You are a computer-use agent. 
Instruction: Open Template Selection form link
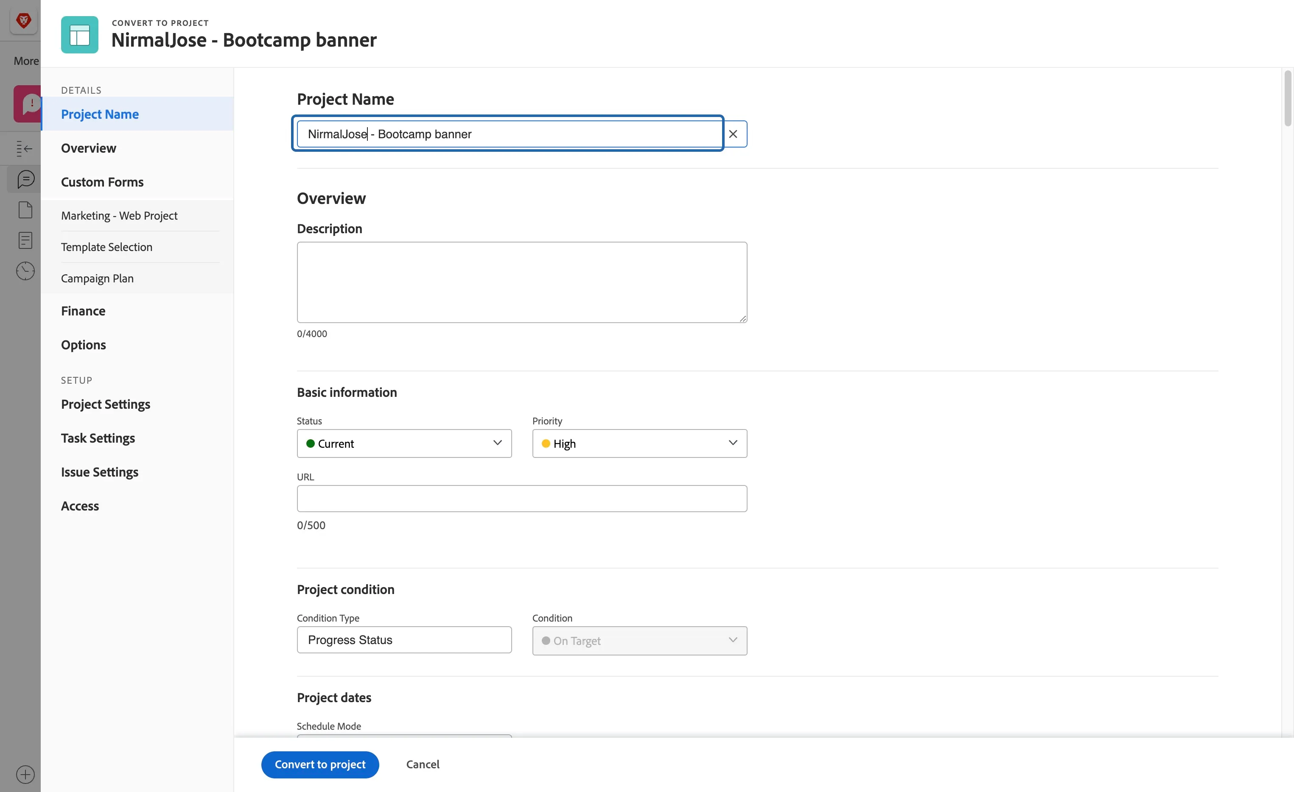[106, 247]
